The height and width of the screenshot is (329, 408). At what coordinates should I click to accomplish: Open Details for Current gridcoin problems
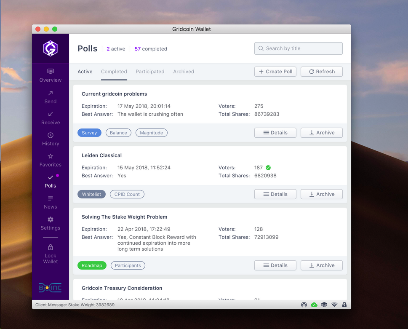tap(275, 133)
